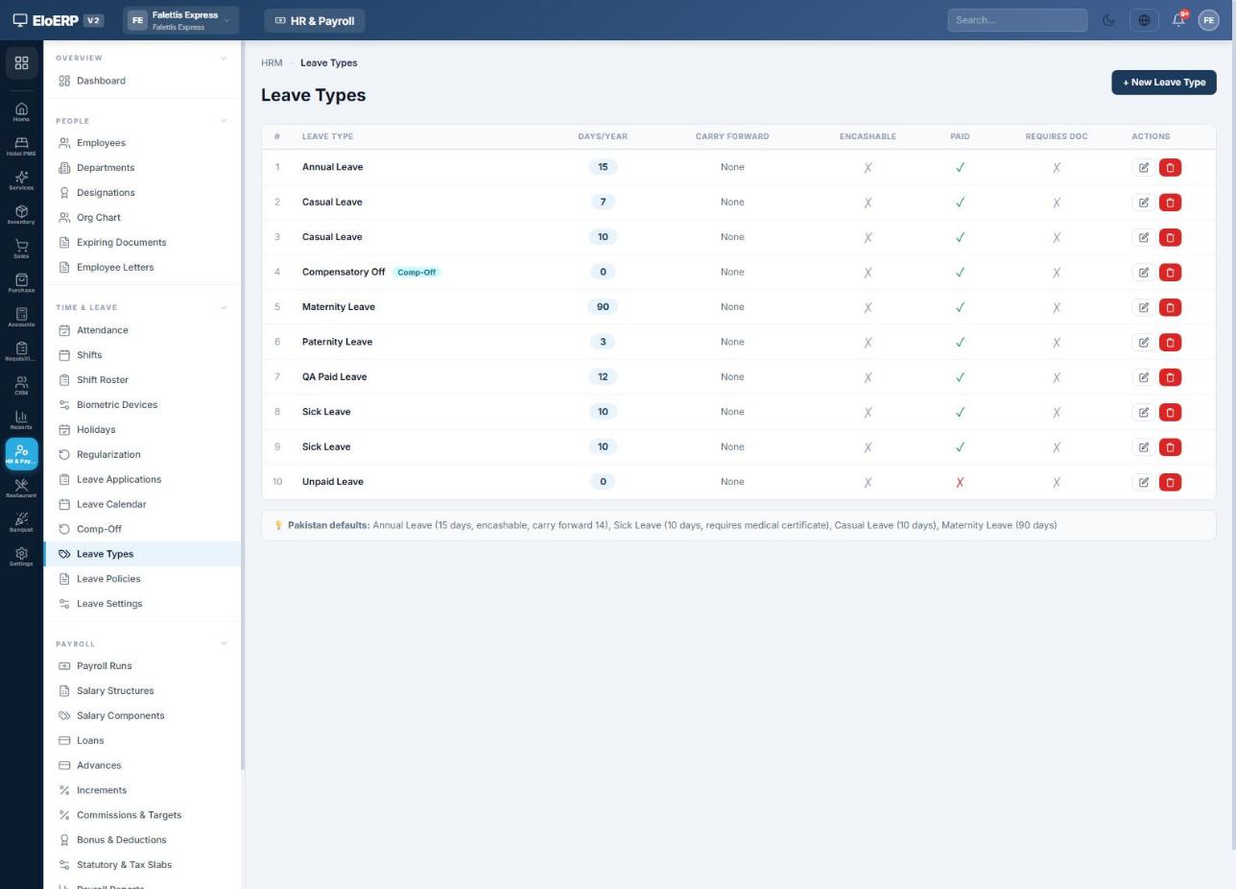
Task: Open the Inventory module in the rail
Action: [x=21, y=215]
